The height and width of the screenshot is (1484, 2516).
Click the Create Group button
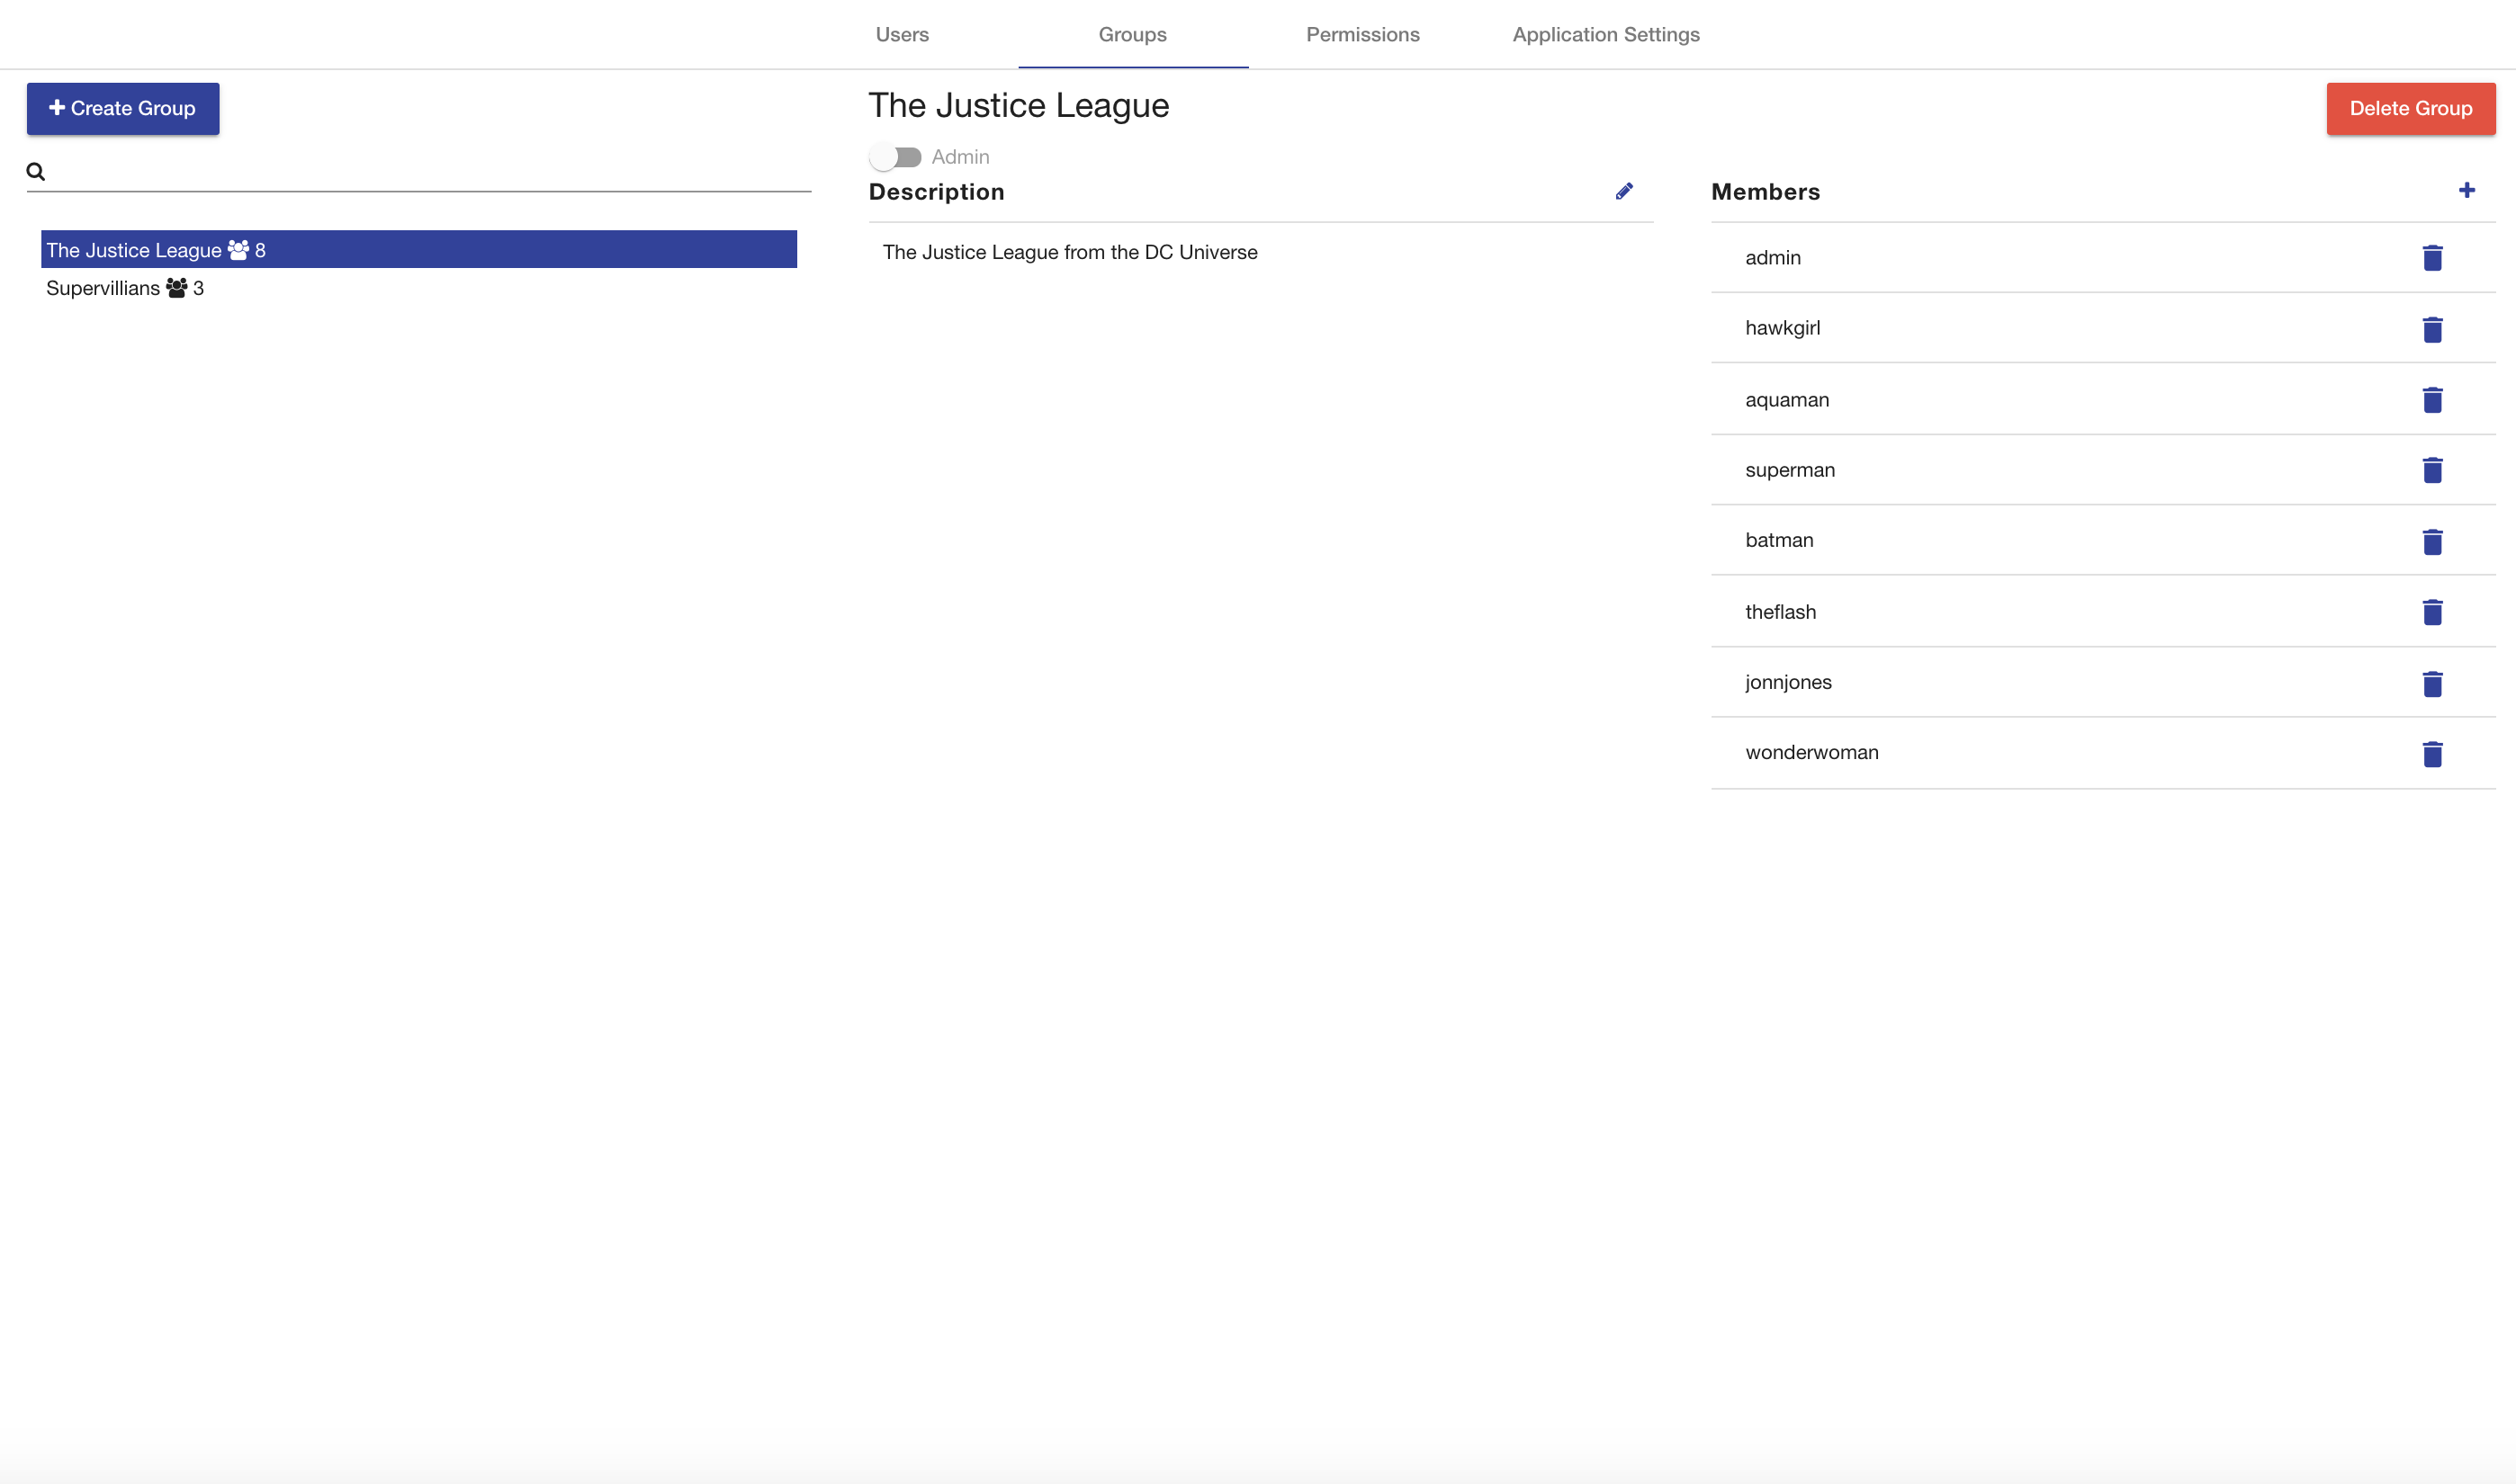[x=122, y=108]
